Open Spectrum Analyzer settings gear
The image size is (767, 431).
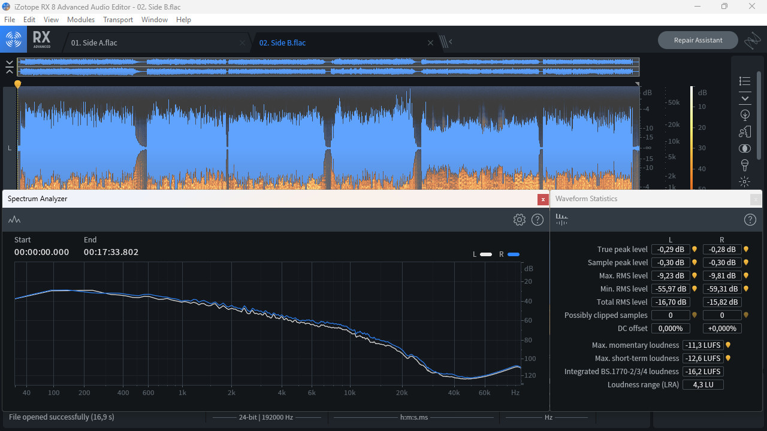(519, 220)
